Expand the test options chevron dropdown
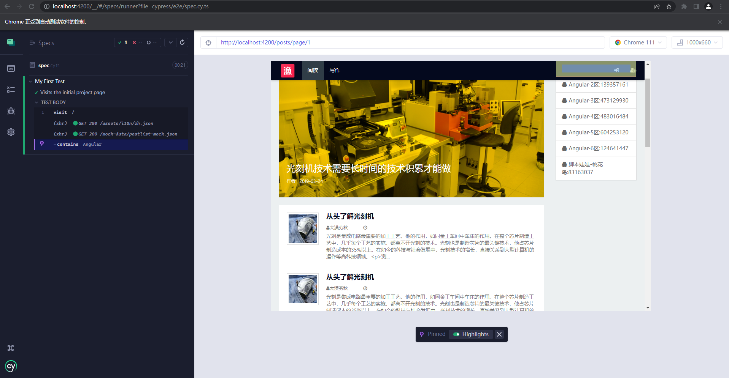This screenshot has width=729, height=378. pyautogui.click(x=171, y=43)
